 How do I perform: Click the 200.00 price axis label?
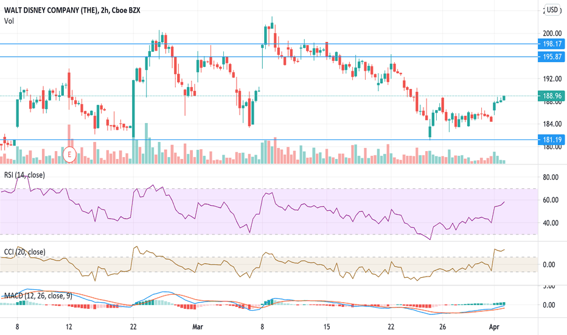tap(552, 33)
